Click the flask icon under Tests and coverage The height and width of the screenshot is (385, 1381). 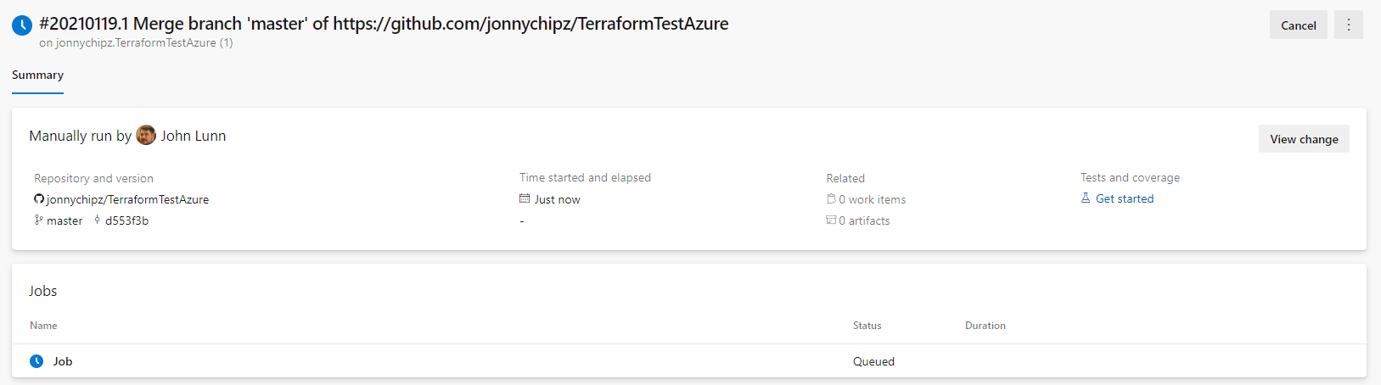tap(1086, 198)
